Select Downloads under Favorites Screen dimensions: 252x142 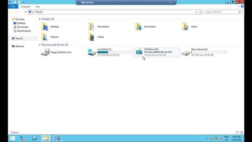[23, 27]
